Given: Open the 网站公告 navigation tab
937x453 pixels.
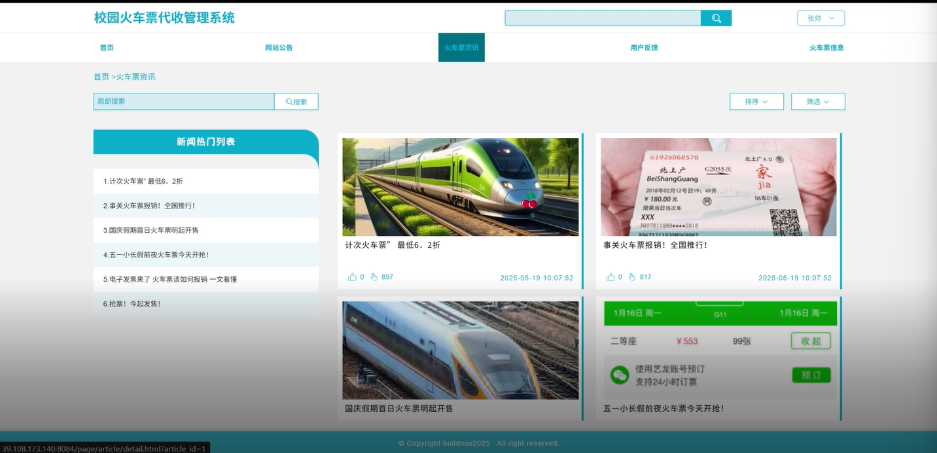Looking at the screenshot, I should (279, 48).
